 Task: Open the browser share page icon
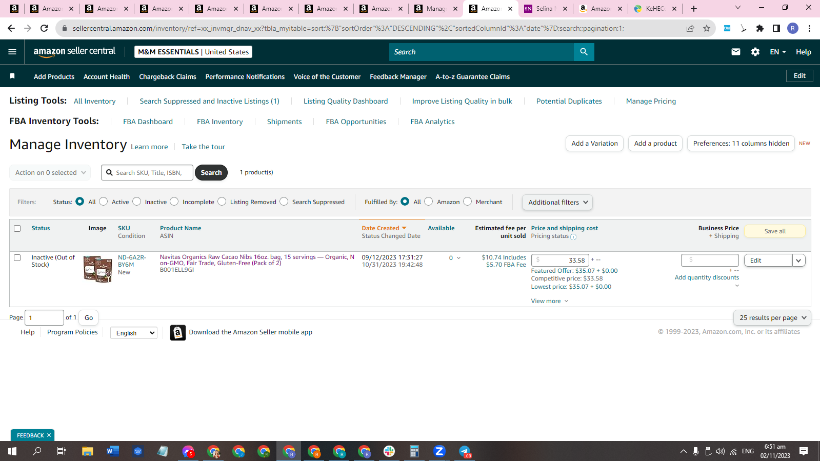(690, 28)
